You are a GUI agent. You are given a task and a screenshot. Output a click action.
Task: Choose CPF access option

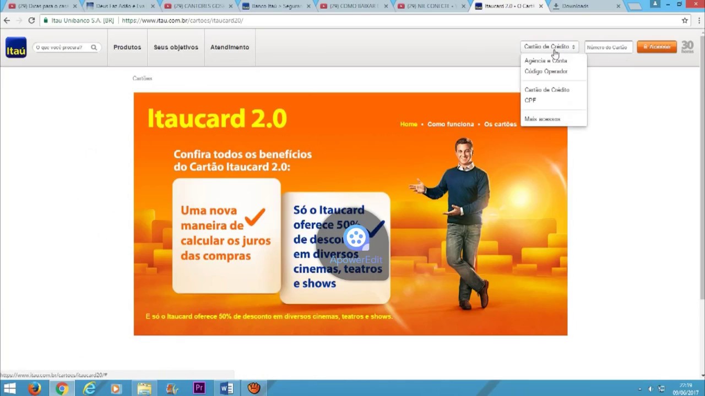tap(530, 100)
